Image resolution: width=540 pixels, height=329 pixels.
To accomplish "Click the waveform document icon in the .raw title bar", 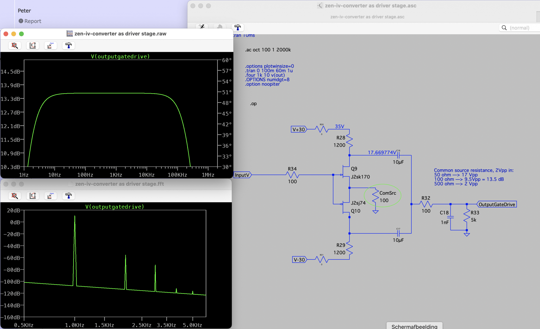I will coord(70,33).
